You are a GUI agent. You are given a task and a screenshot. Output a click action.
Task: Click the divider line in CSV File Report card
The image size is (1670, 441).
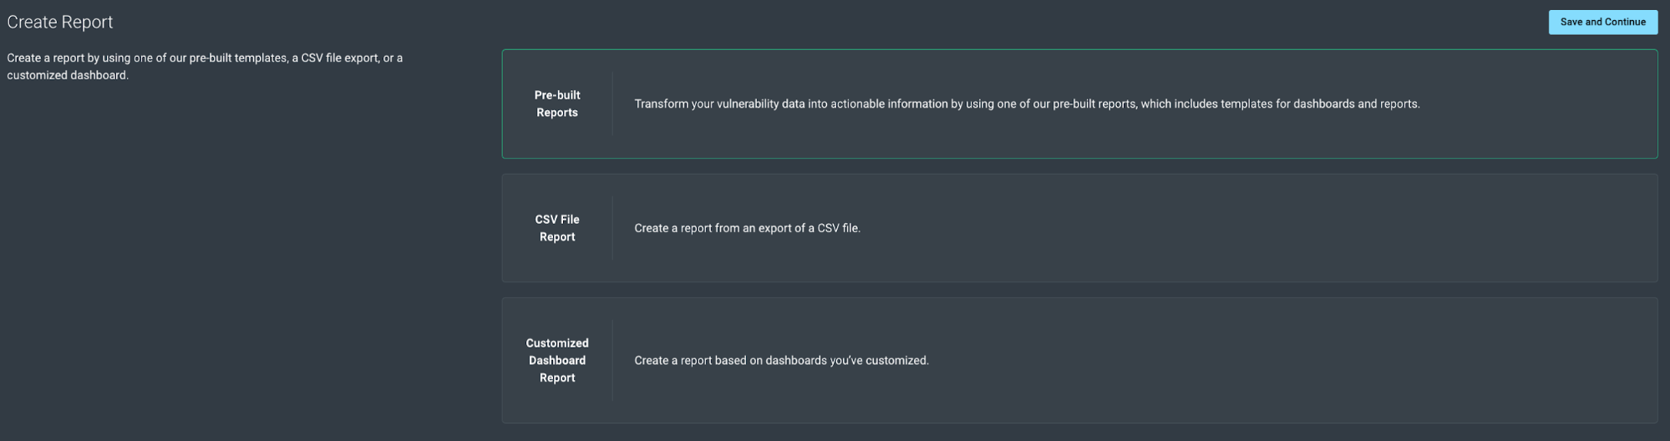point(612,228)
